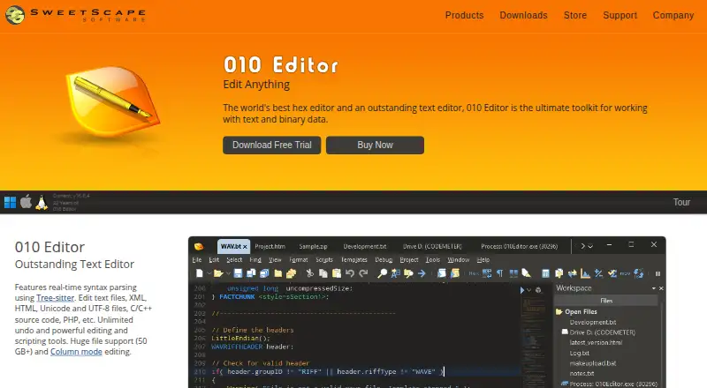Click the single floppy Save icon

pos(238,273)
